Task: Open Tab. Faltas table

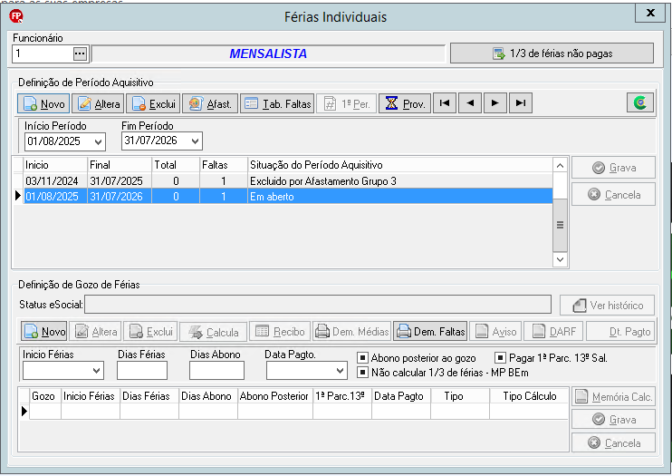Action: tap(277, 103)
